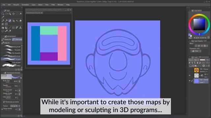Choose the Dry Gouache brush

tap(11, 53)
